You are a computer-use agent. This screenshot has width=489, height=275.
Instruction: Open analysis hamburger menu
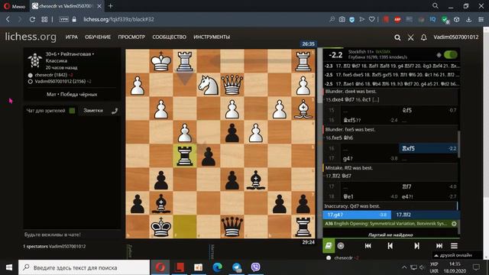(x=454, y=246)
